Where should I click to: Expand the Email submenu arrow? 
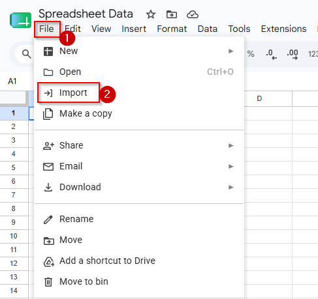pos(231,166)
